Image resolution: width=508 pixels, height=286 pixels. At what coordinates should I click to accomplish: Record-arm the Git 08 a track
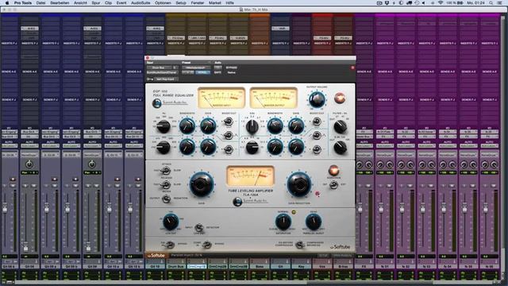point(13,179)
